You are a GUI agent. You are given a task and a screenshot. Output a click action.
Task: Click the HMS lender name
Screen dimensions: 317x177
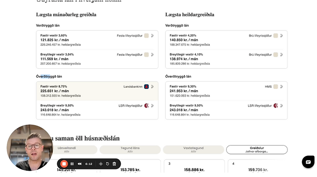[268, 87]
